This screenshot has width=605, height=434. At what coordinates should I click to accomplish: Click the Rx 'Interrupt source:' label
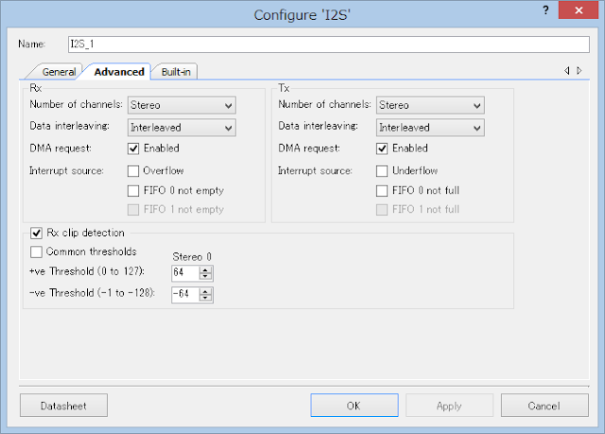click(x=66, y=171)
